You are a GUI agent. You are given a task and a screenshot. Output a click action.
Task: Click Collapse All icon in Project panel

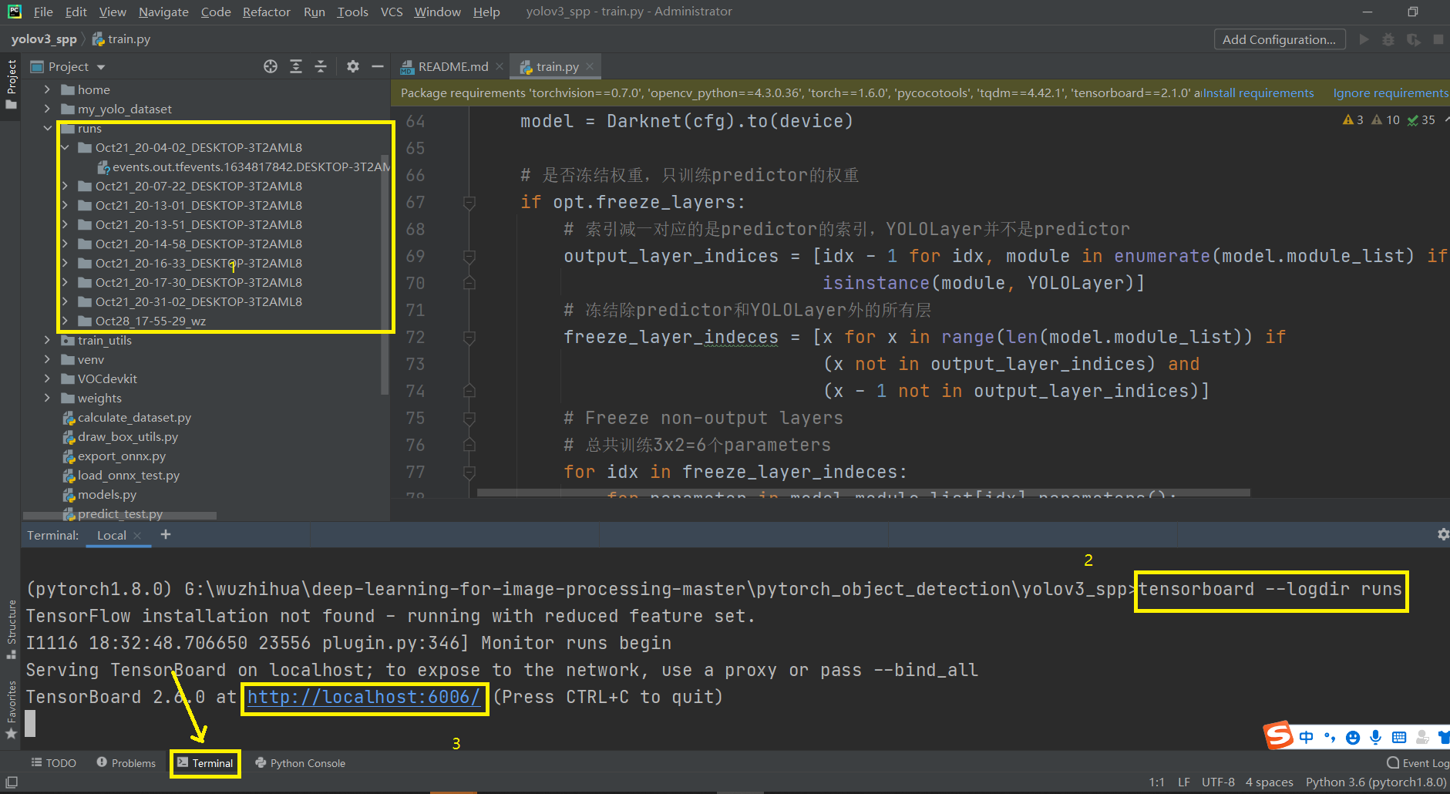pyautogui.click(x=321, y=66)
